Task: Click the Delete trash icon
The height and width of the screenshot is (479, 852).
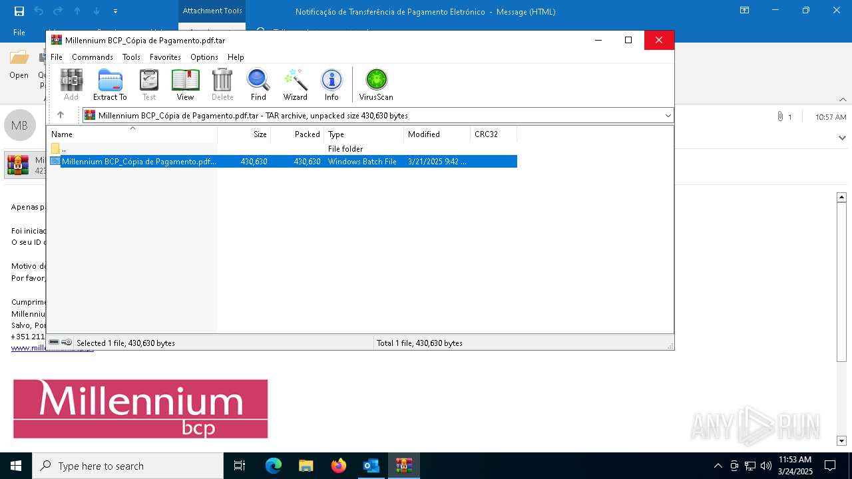Action: coord(222,84)
